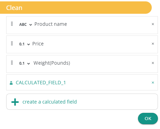Expand the Price data type chevron
Screen dimensions: 160x129
tap(29, 44)
